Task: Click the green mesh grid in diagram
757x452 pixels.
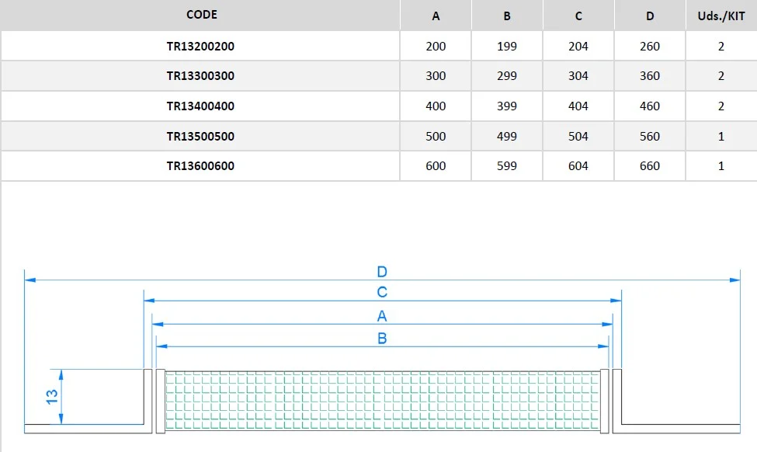Action: coord(382,401)
